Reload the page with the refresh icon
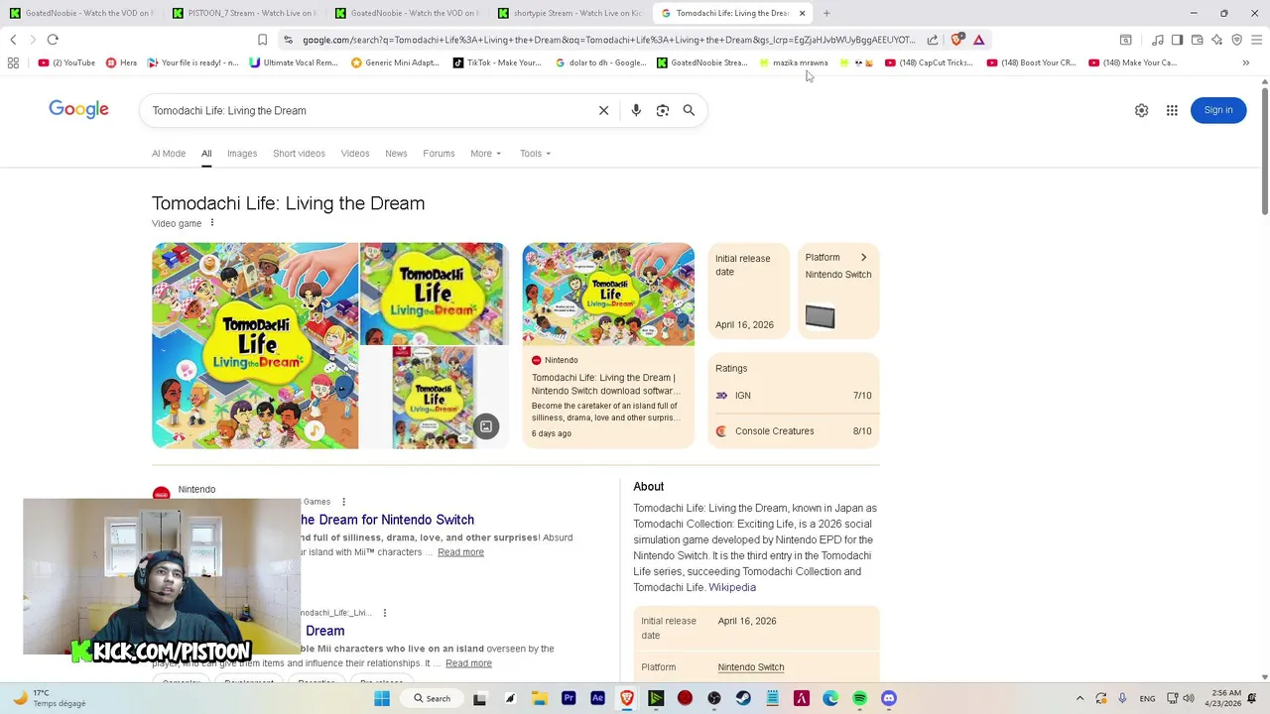Image resolution: width=1270 pixels, height=714 pixels. (x=53, y=40)
